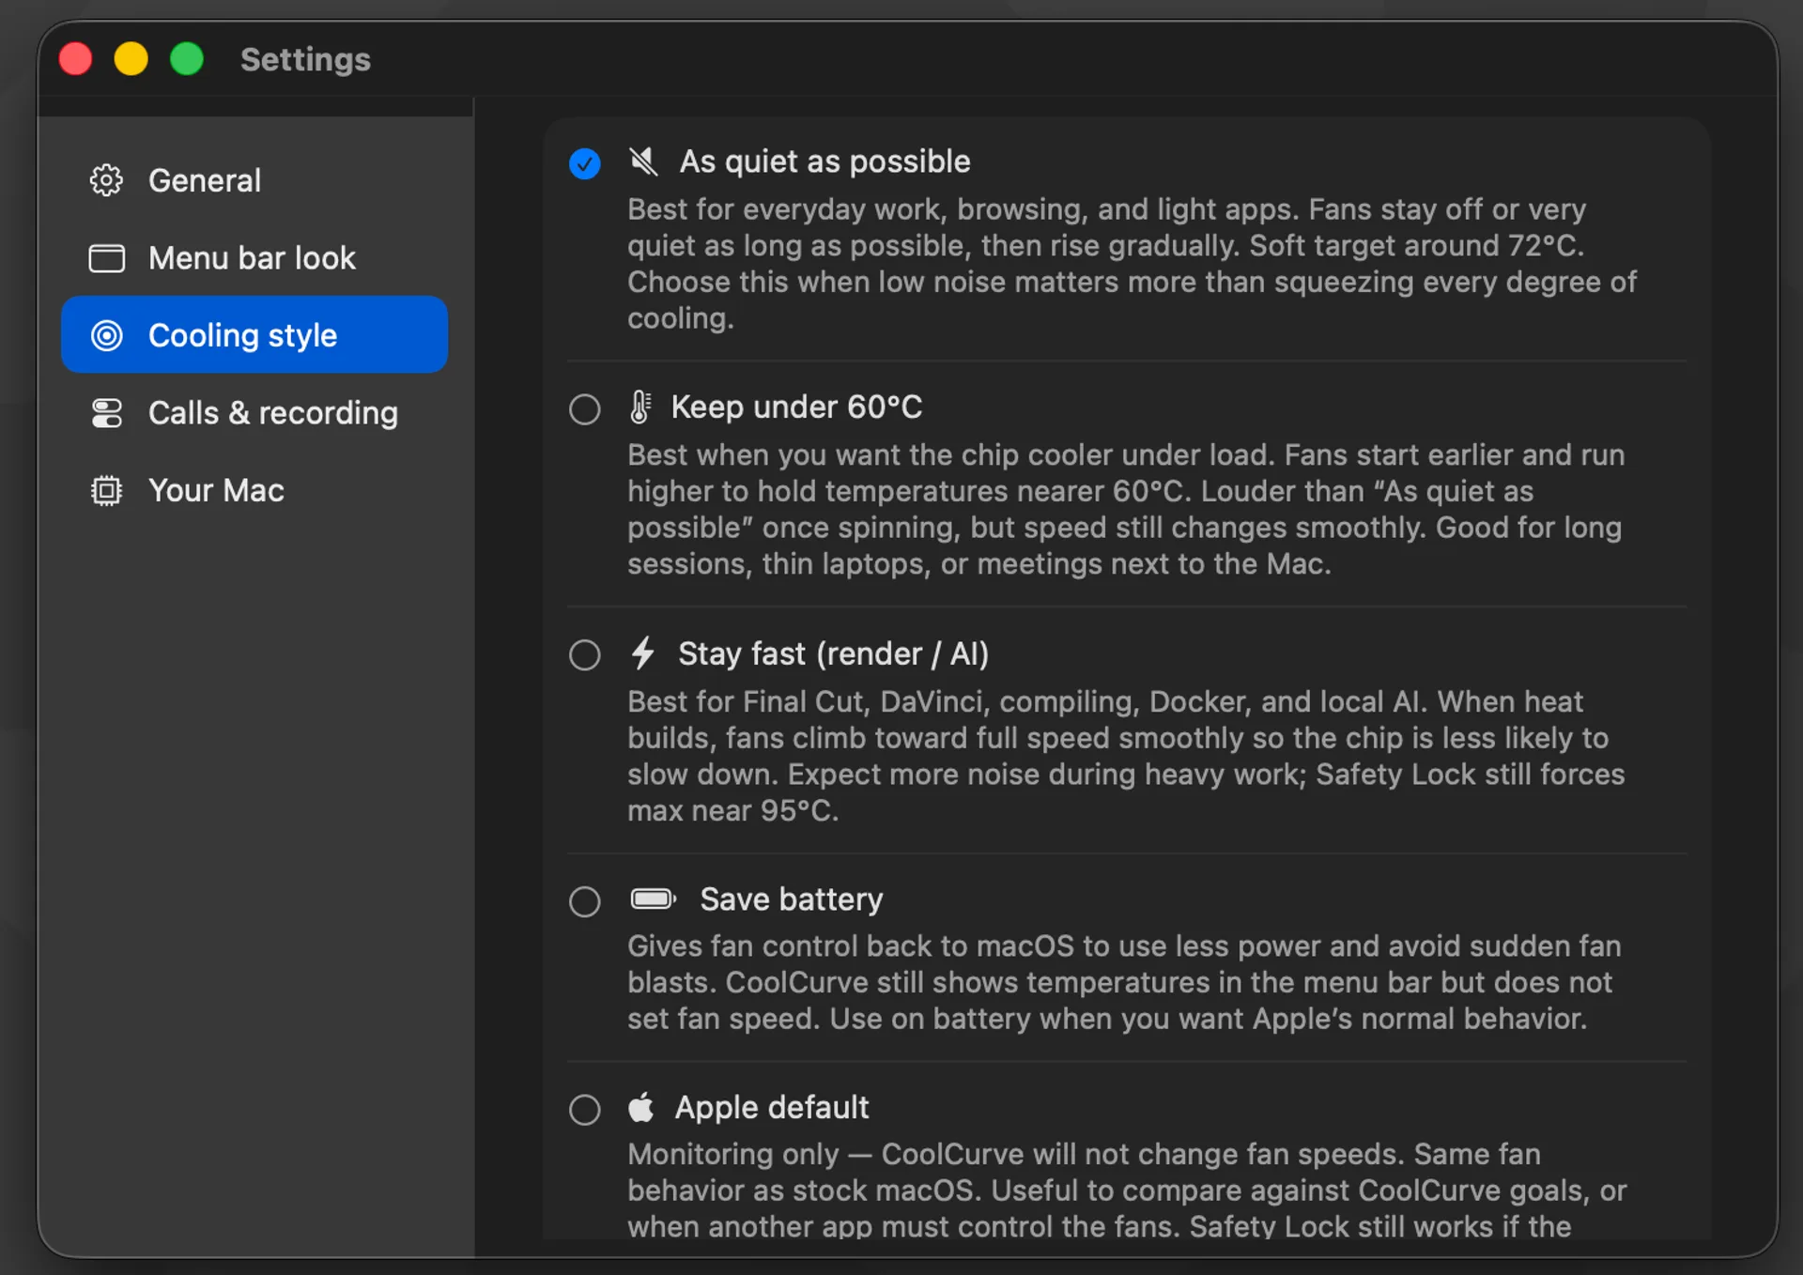1803x1275 pixels.
Task: Click the battery icon beside Save battery
Action: 654,899
